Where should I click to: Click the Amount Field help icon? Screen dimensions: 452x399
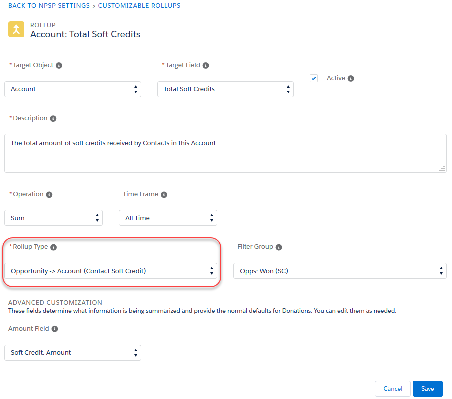tap(55, 329)
